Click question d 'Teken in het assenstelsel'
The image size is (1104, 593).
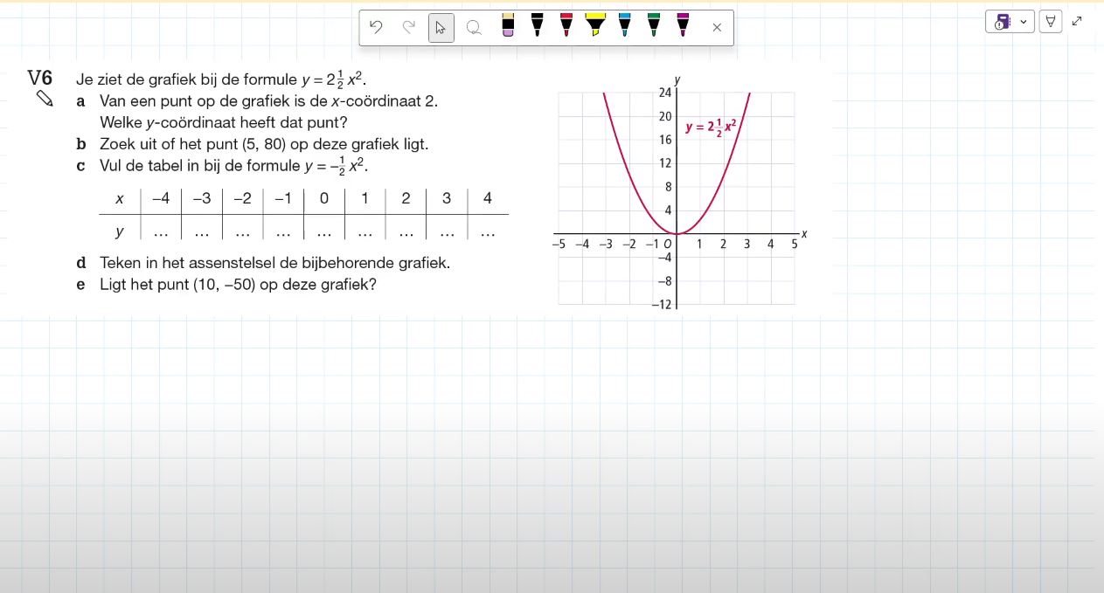coord(274,263)
